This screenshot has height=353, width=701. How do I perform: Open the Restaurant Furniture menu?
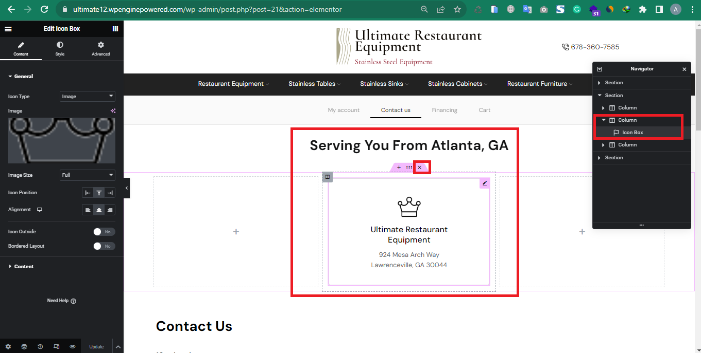click(540, 84)
